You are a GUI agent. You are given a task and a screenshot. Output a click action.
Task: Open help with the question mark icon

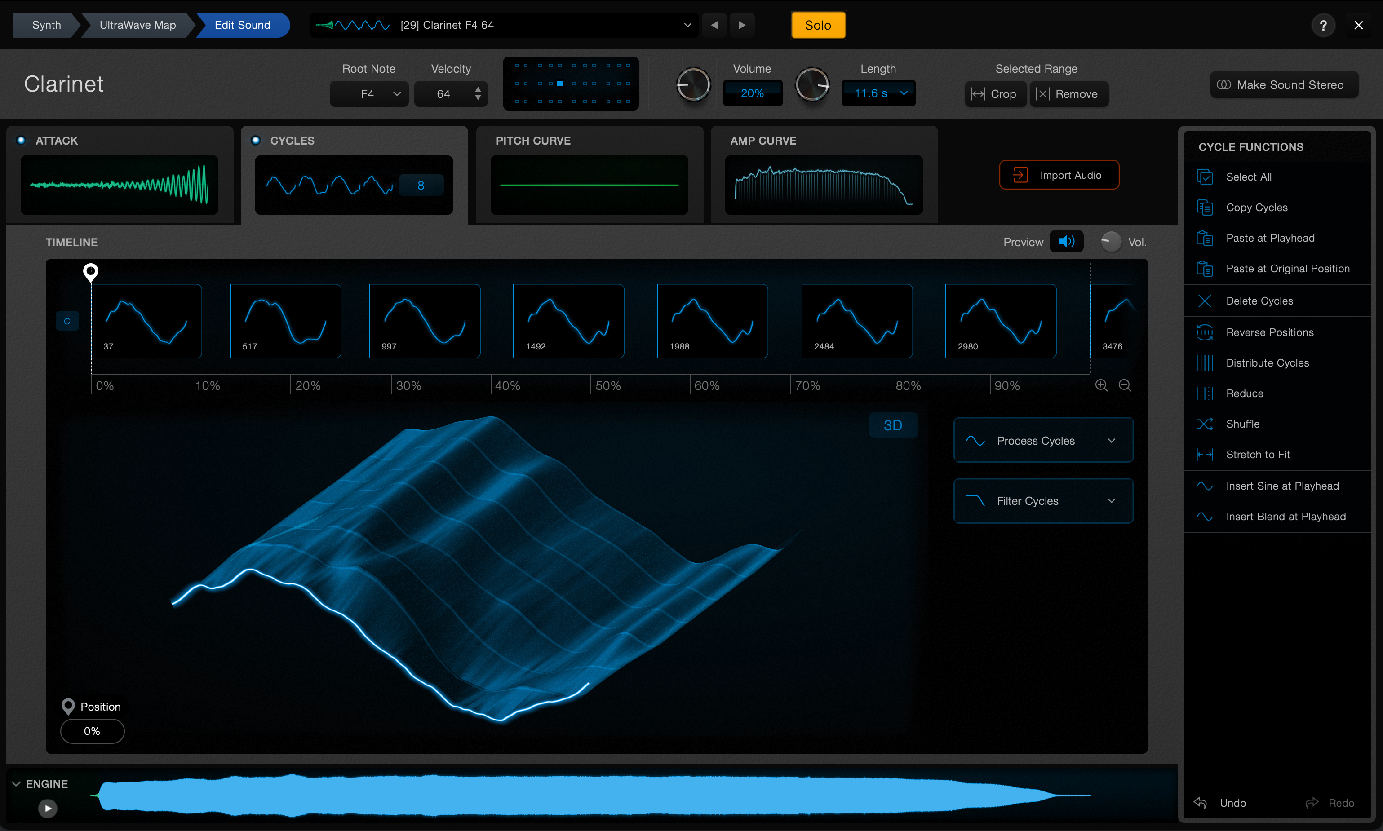pos(1323,25)
